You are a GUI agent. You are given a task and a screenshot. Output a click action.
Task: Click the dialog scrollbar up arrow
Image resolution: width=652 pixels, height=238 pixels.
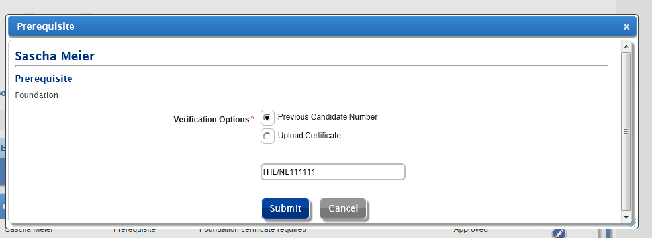(x=626, y=45)
